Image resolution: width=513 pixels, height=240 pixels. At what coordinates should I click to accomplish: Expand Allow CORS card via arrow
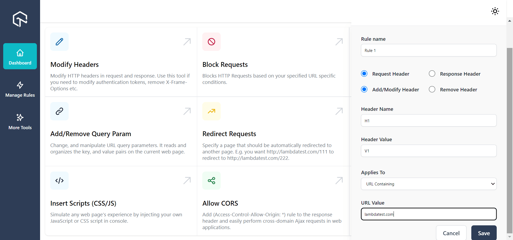pyautogui.click(x=339, y=181)
